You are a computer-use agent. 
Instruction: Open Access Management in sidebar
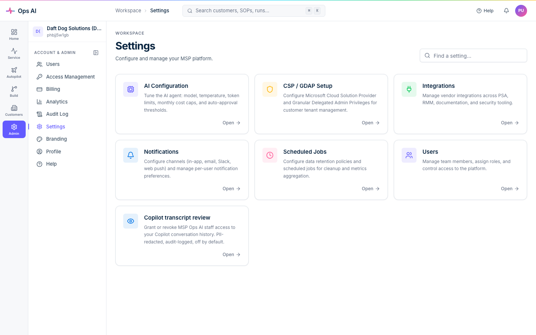click(x=67, y=77)
